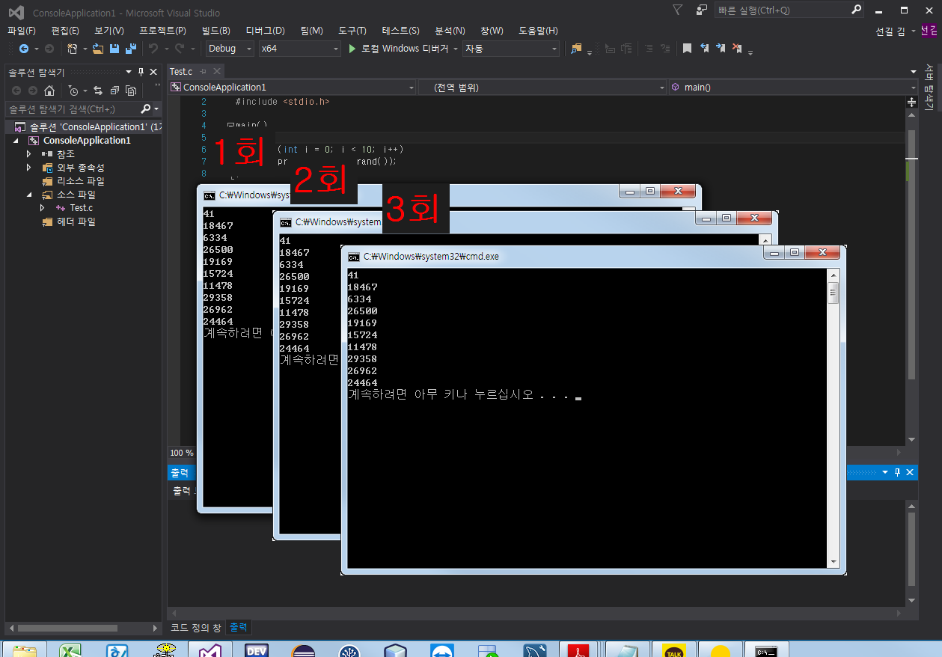Toggle the pin on Solution Explorer panel
The height and width of the screenshot is (657, 942).
coord(141,72)
